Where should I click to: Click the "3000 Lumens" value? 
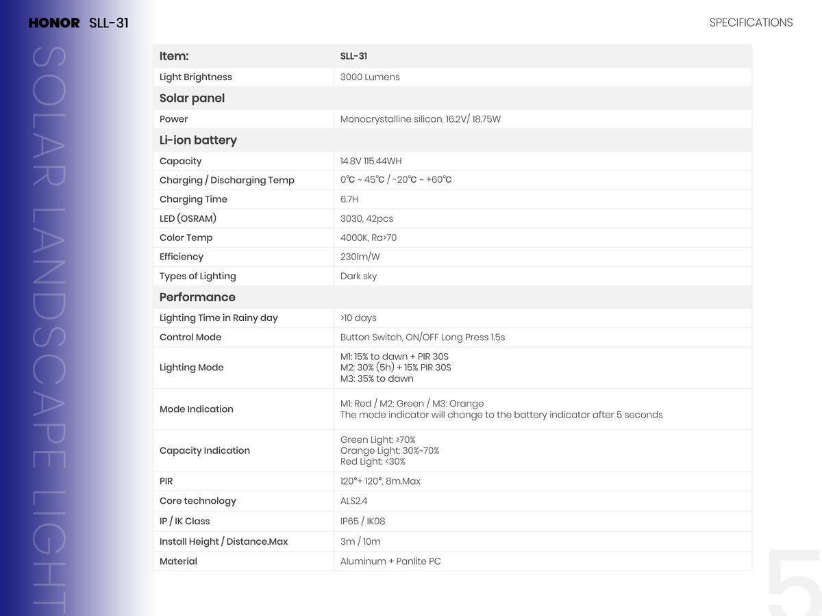[x=370, y=77]
